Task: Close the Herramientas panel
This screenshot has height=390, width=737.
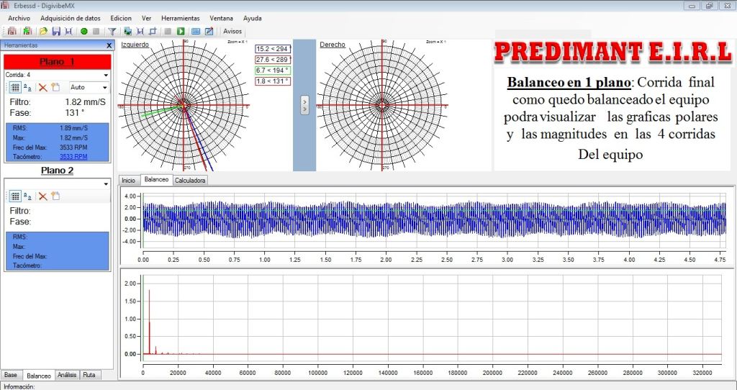Action: coord(109,45)
